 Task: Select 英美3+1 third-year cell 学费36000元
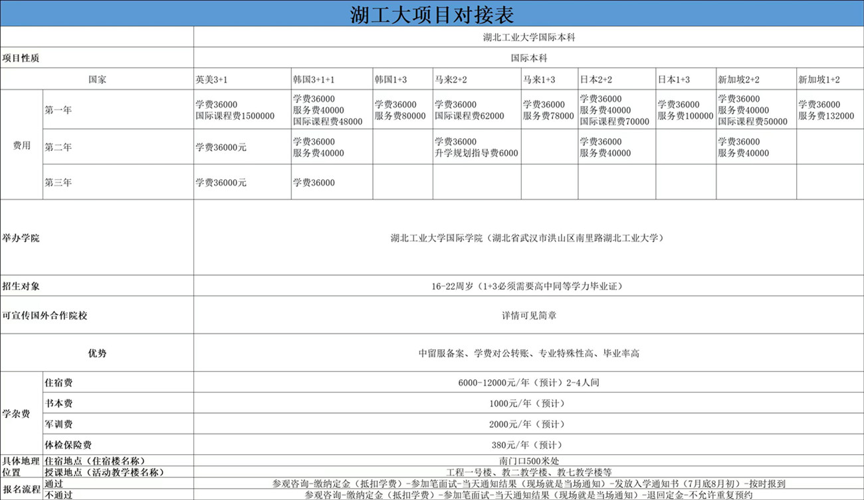click(242, 182)
